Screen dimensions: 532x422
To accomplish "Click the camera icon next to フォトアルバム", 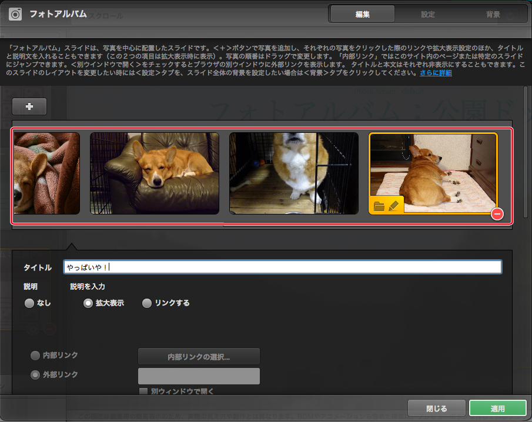I will tap(15, 14).
